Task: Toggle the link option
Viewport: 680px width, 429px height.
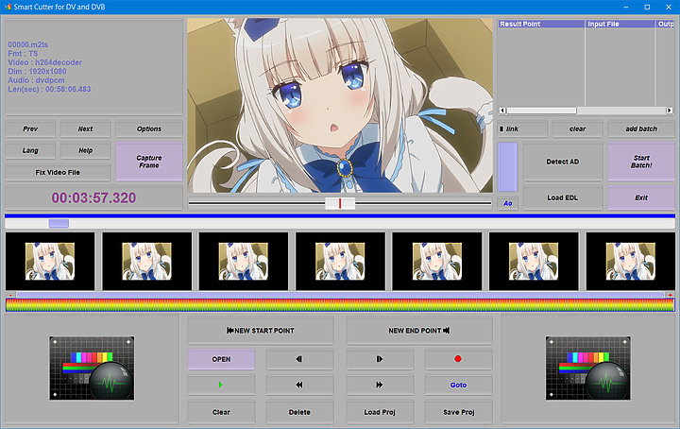Action: click(x=522, y=129)
